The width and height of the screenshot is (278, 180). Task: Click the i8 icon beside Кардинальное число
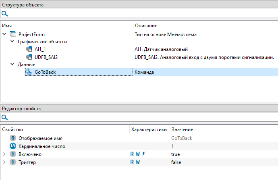point(12,146)
